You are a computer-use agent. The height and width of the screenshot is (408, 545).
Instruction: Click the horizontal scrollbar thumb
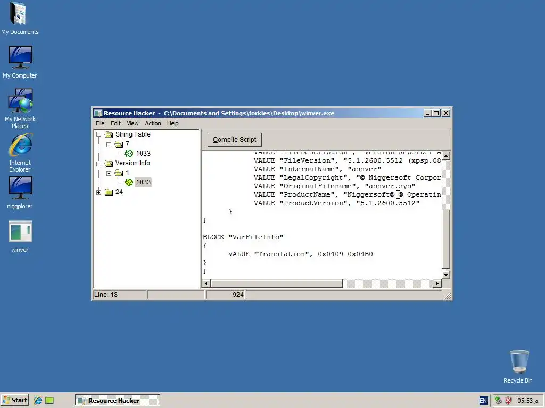click(x=277, y=284)
